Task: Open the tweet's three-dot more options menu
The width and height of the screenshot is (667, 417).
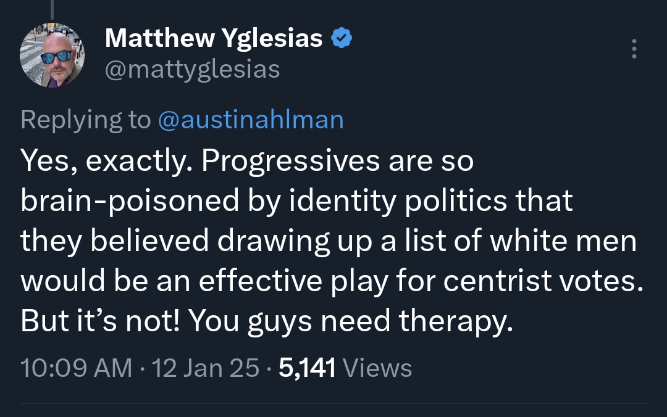Action: [634, 49]
